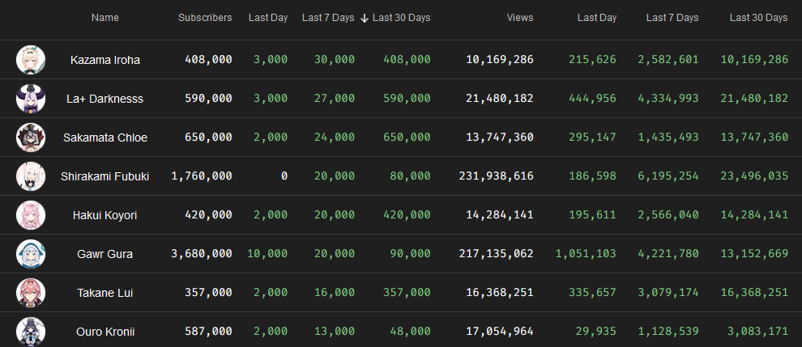Viewport: 802px width, 347px height.
Task: Select Sakamata Chloe's avatar image
Action: click(x=31, y=138)
